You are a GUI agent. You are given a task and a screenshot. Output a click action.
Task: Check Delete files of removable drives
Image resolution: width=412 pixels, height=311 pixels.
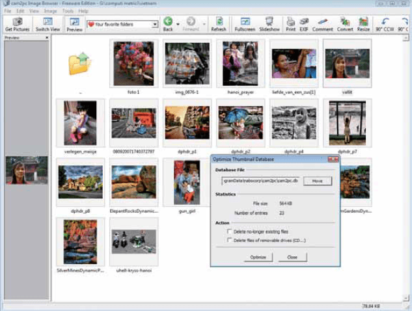coord(229,240)
